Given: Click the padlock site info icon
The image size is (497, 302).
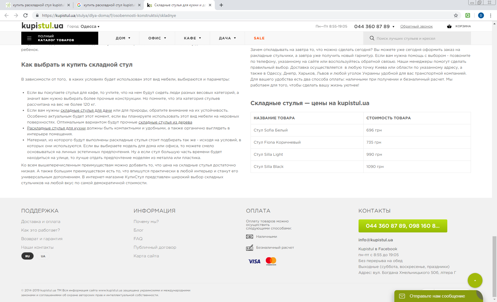Looking at the screenshot, I should coord(37,15).
